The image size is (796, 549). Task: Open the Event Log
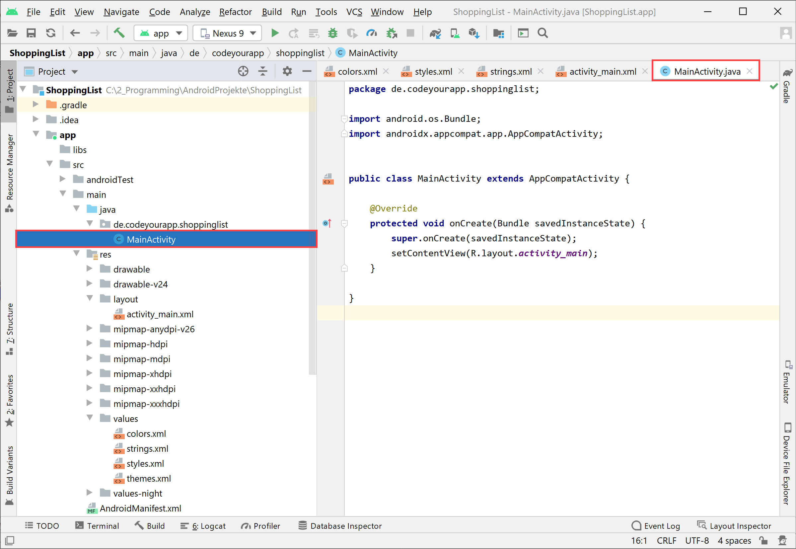point(656,526)
